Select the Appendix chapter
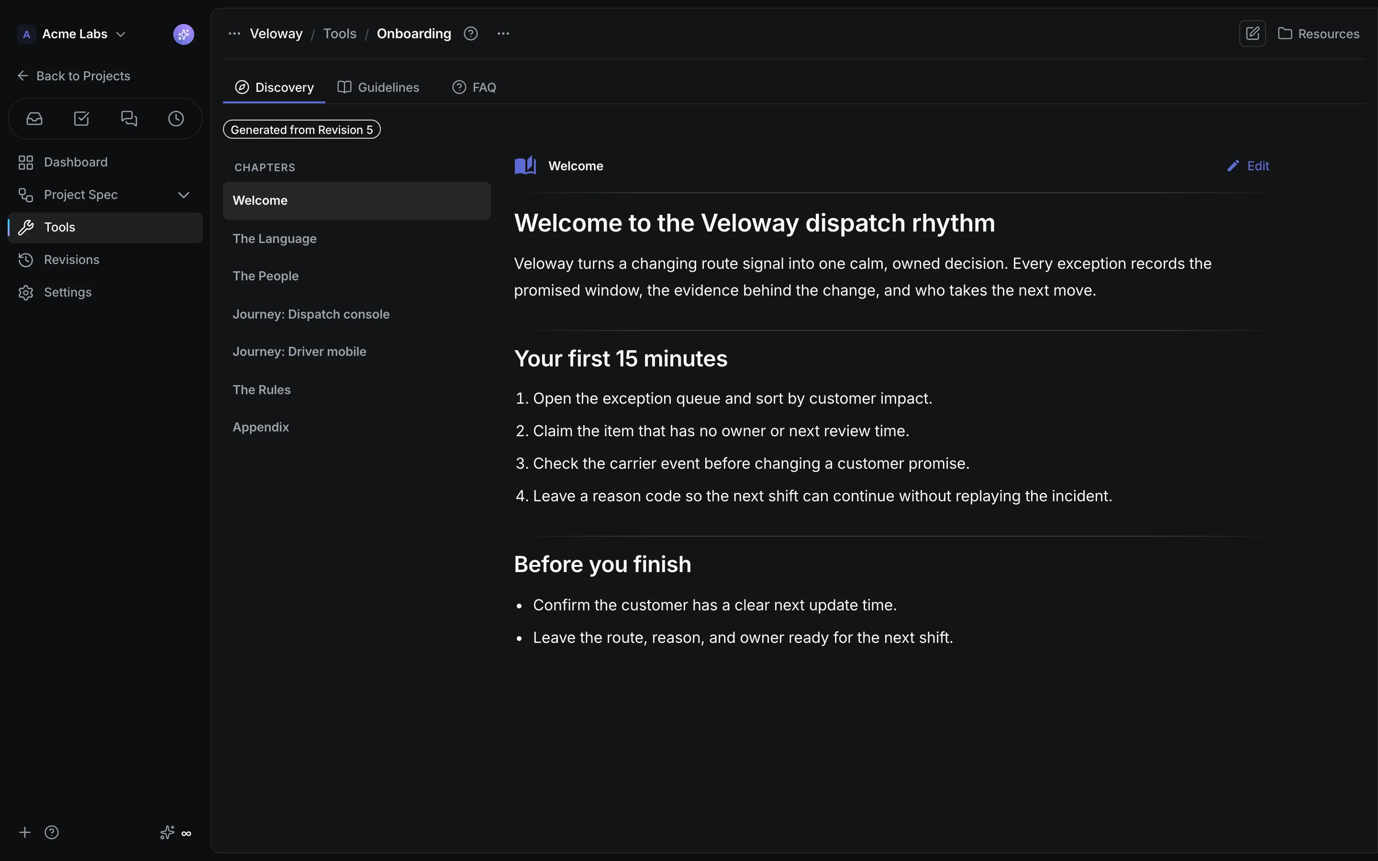The image size is (1378, 861). [x=356, y=427]
